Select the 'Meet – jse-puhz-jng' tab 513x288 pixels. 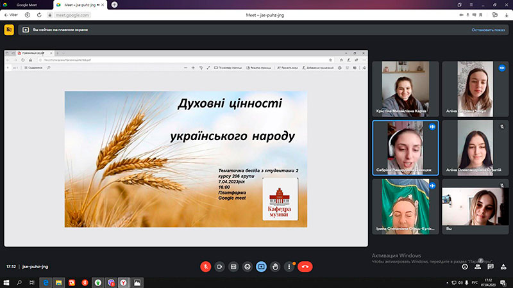coord(80,5)
